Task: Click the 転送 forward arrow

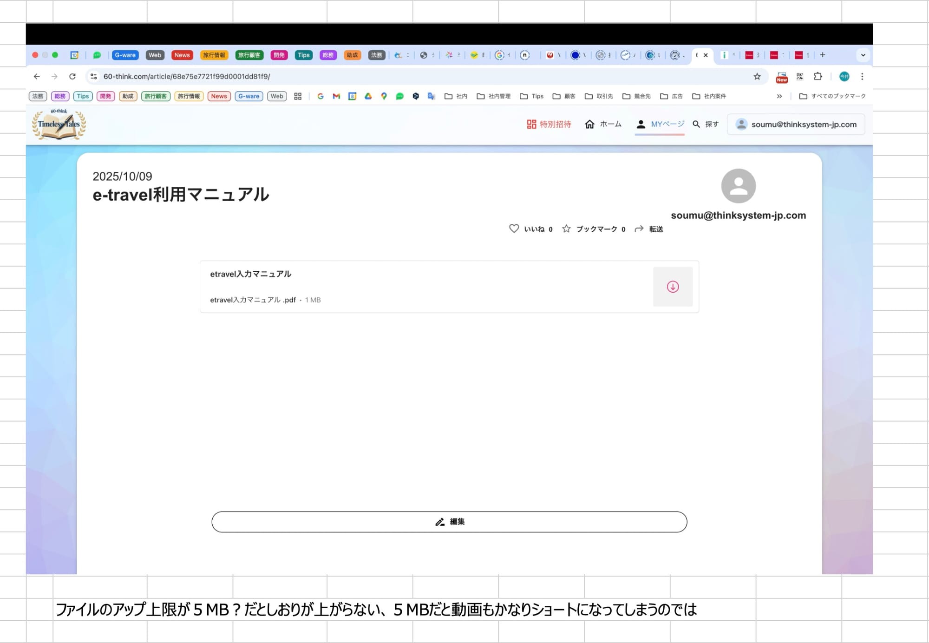Action: point(639,229)
